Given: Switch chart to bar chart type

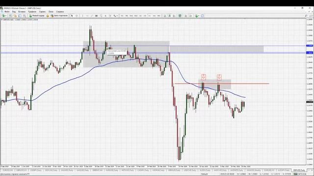Looking at the screenshot, I should click(165, 16).
